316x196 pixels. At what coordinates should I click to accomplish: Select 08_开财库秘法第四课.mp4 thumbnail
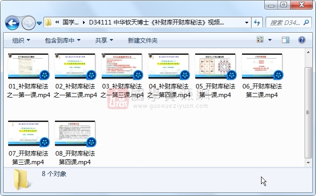point(75,133)
